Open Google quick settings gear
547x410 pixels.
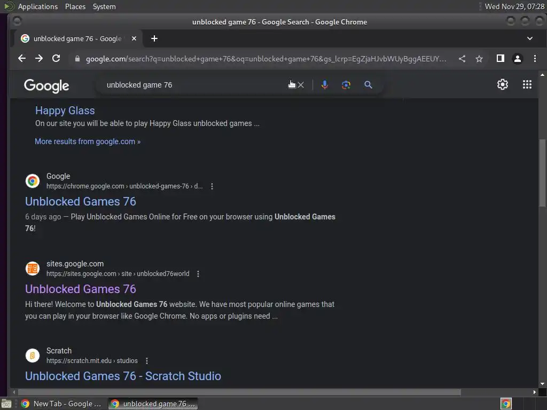click(502, 84)
